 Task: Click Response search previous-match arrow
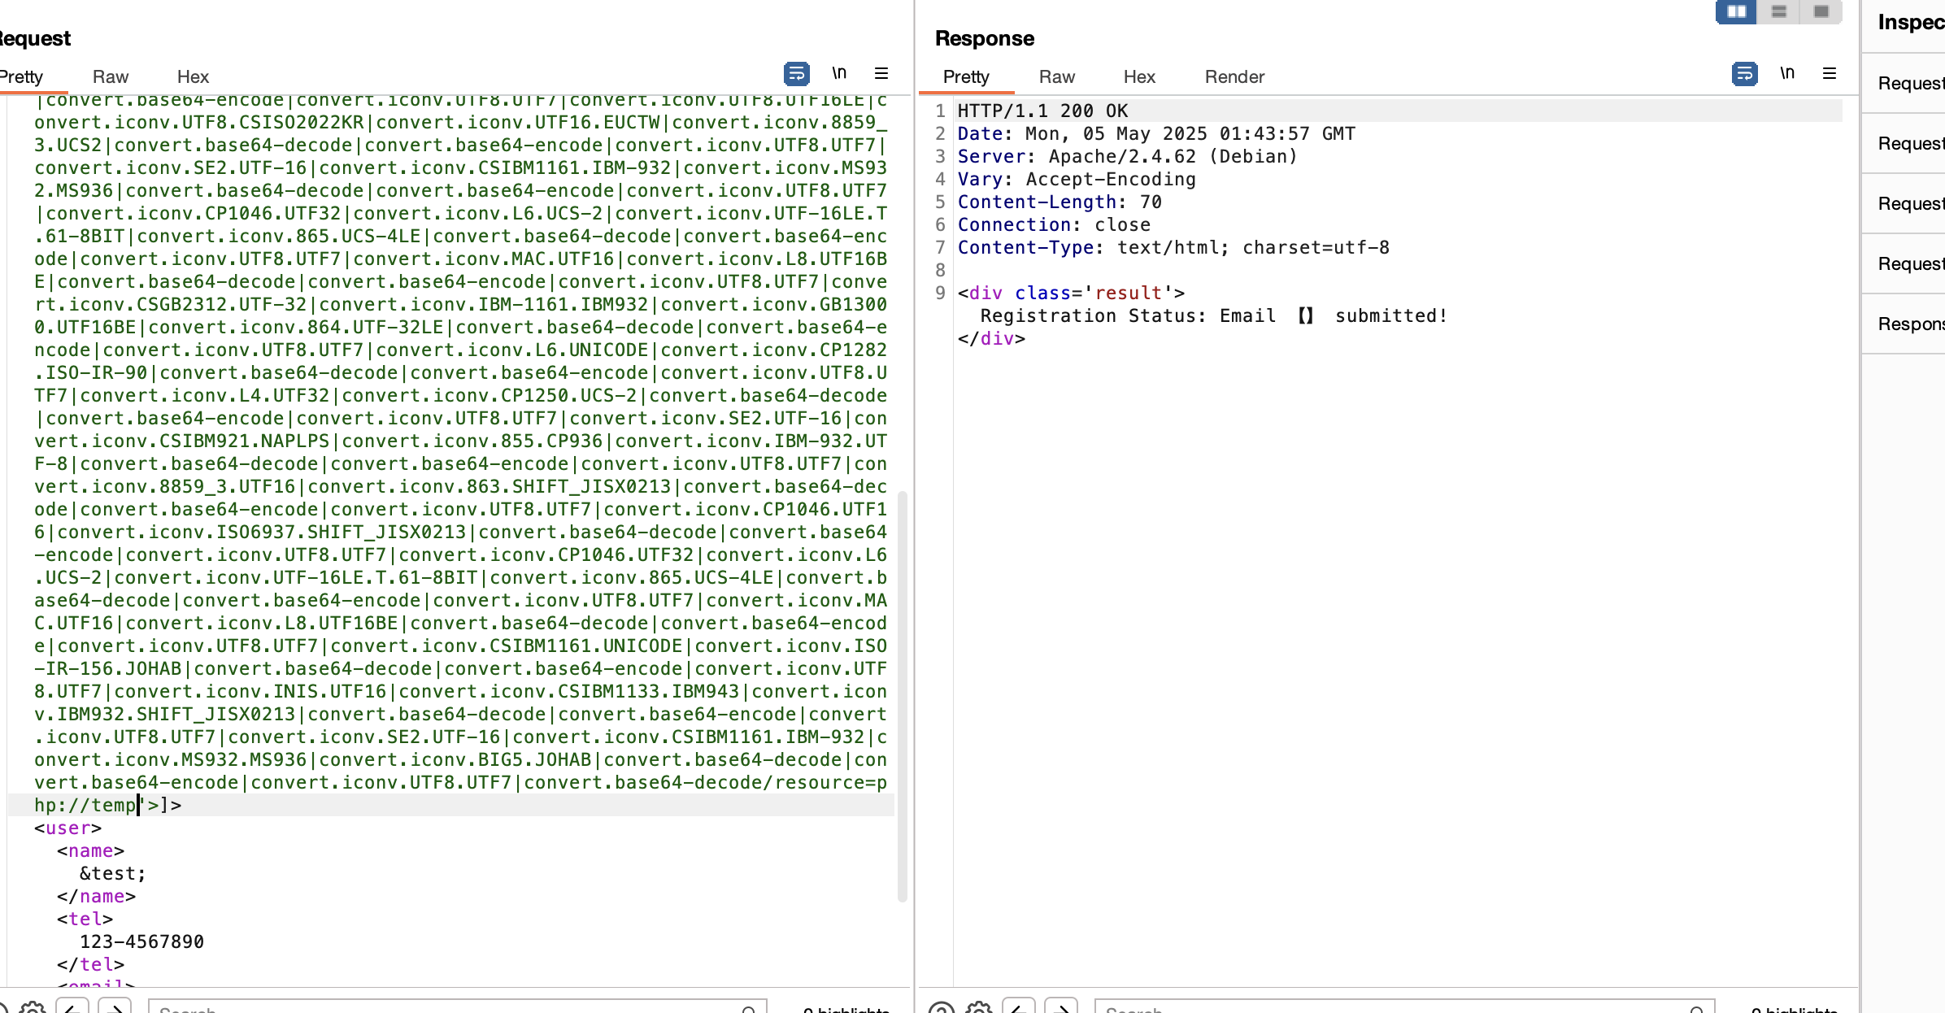1019,1008
